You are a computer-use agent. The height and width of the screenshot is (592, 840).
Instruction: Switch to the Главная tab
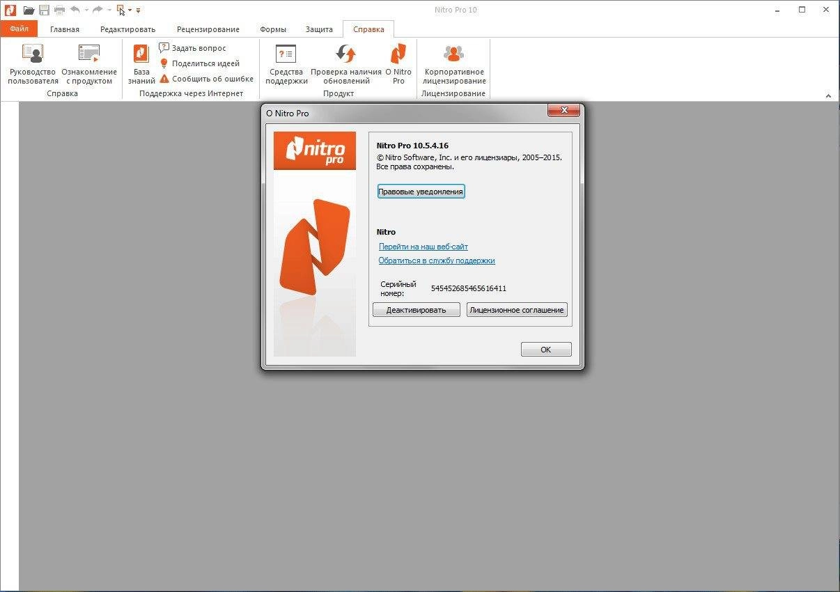(65, 29)
